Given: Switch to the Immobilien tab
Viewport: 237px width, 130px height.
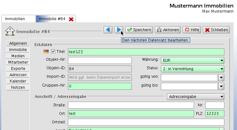Looking at the screenshot, I should pyautogui.click(x=18, y=19).
